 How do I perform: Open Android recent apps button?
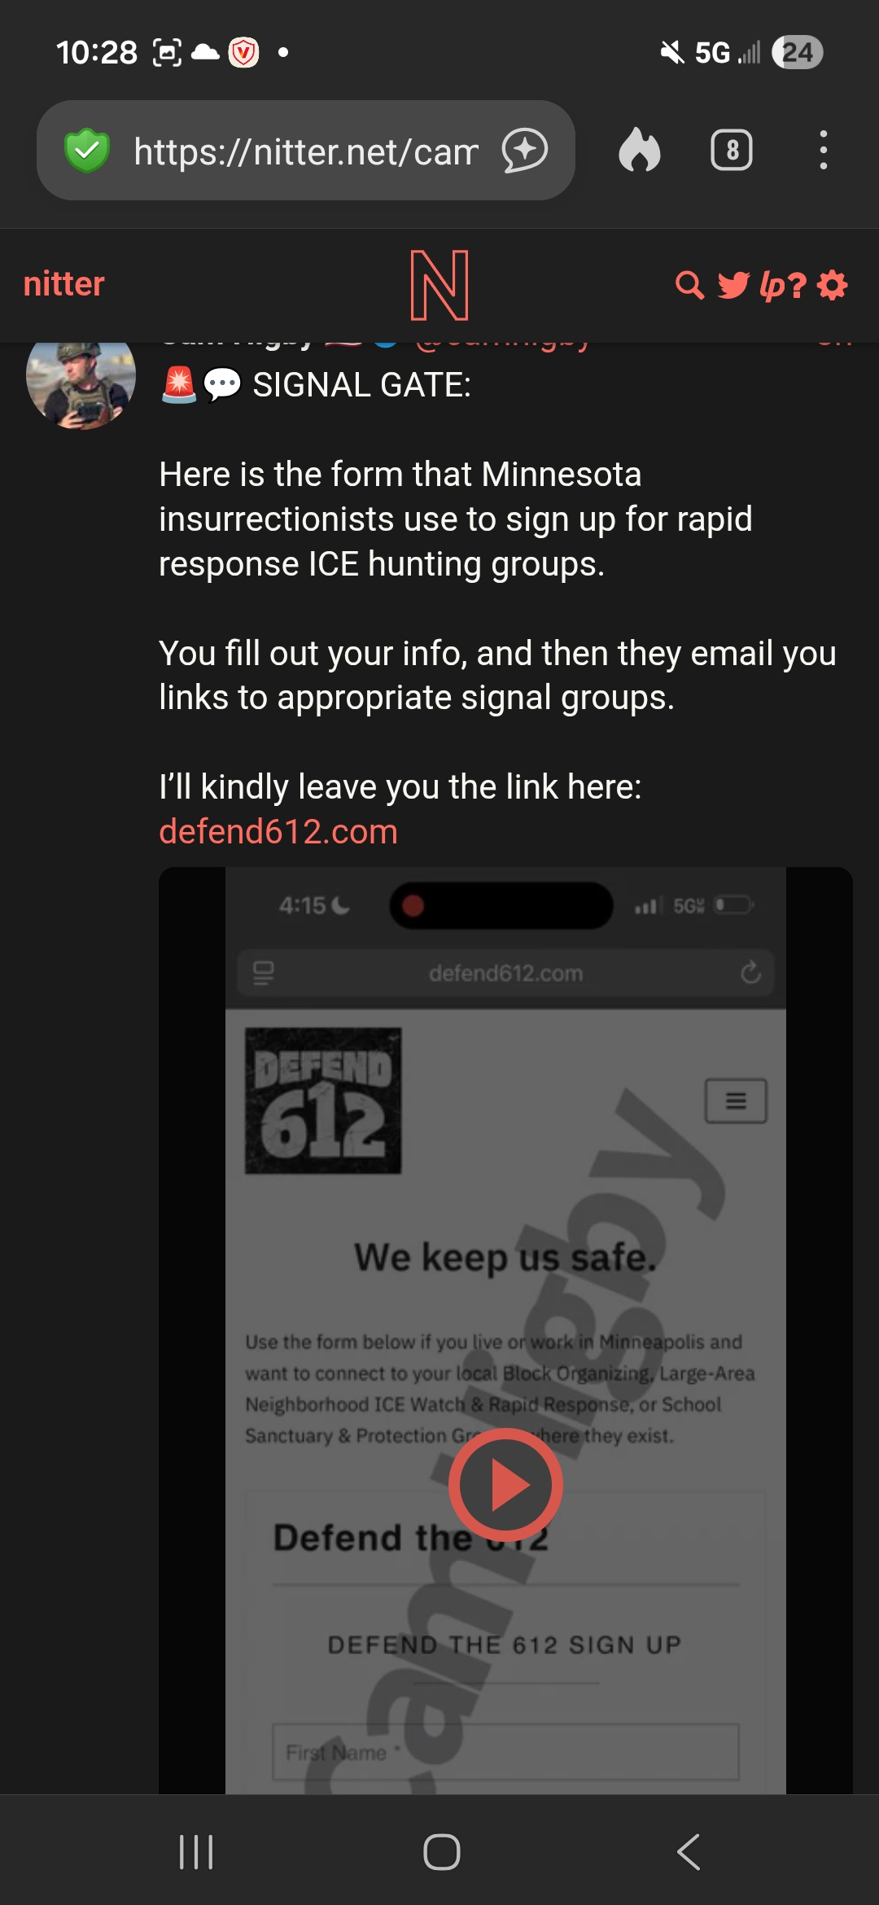point(196,1852)
